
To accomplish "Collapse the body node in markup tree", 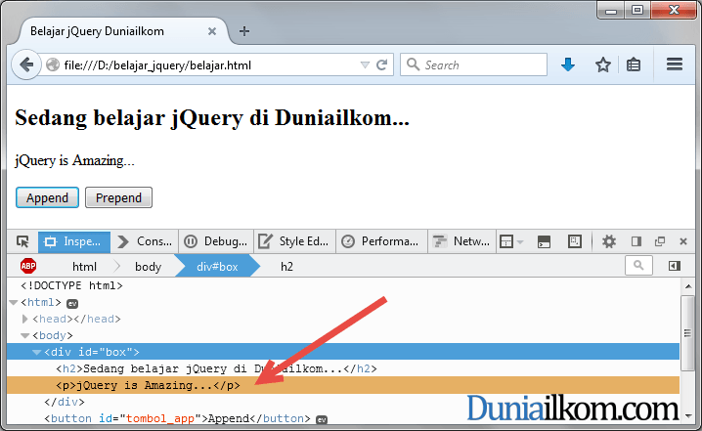I will [x=25, y=335].
